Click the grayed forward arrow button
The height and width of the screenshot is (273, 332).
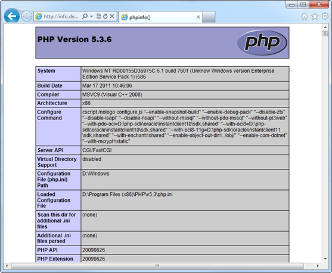pyautogui.click(x=26, y=16)
